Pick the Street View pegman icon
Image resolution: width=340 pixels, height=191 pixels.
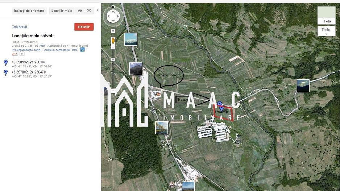coord(113,41)
